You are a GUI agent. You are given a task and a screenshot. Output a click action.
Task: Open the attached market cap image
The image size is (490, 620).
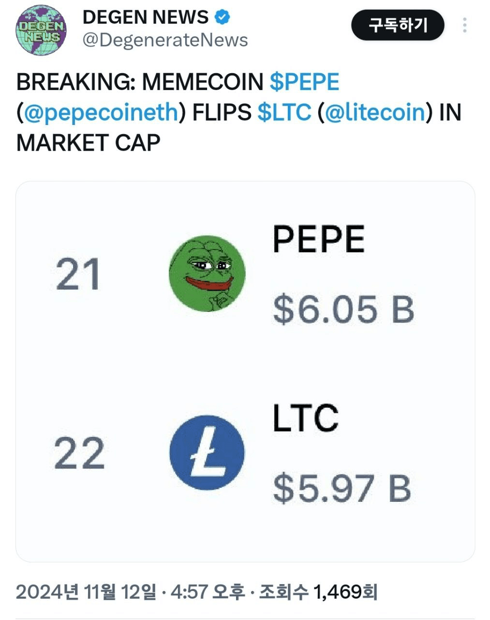[245, 372]
